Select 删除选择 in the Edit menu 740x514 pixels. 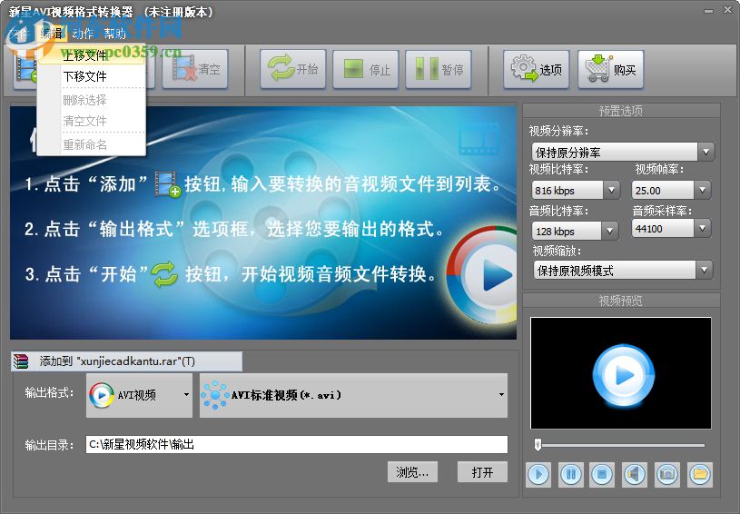(x=91, y=100)
